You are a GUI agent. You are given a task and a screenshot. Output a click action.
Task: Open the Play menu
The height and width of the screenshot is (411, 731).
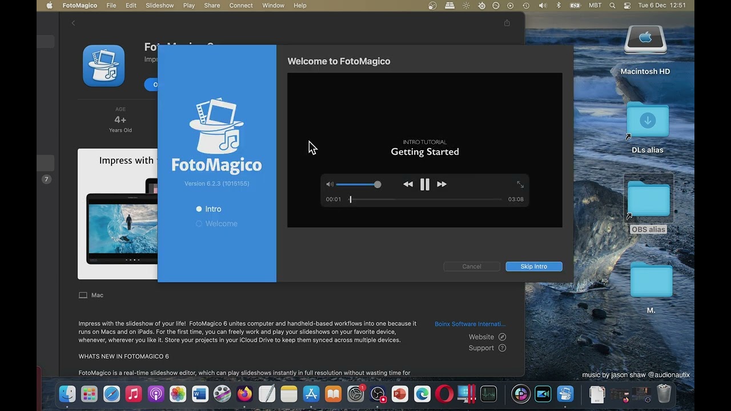point(189,5)
